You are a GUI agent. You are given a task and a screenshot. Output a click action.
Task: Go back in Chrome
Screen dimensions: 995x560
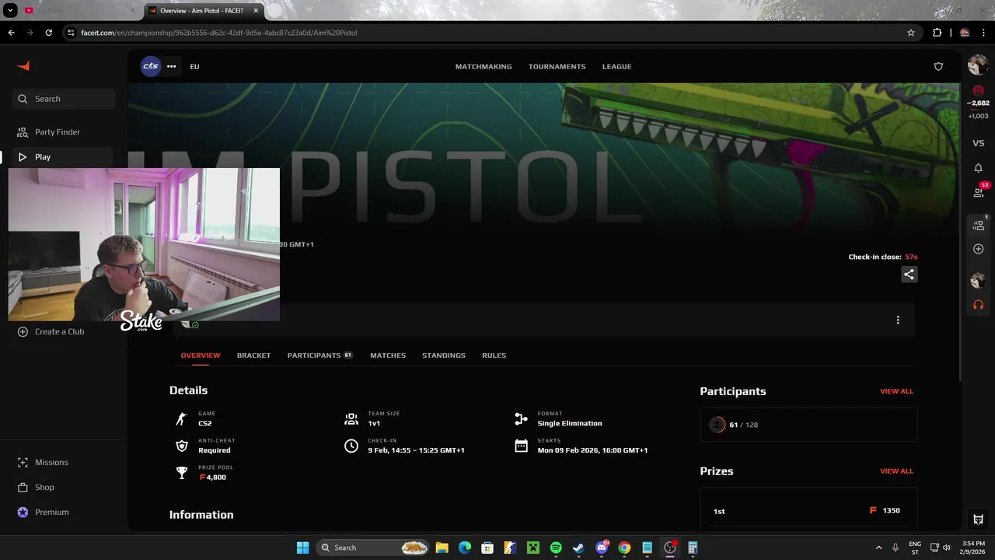[x=11, y=33]
